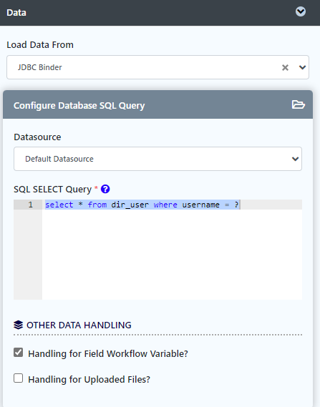Screen dimensions: 320x407
Task: Click the Default Datasource text
Action: click(59, 159)
